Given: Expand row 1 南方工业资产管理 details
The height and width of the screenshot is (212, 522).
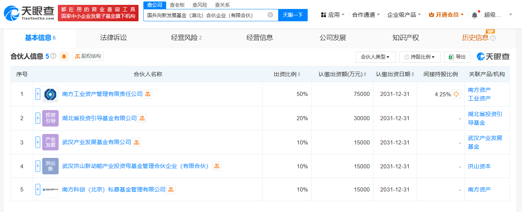Looking at the screenshot, I should click(x=38, y=94).
